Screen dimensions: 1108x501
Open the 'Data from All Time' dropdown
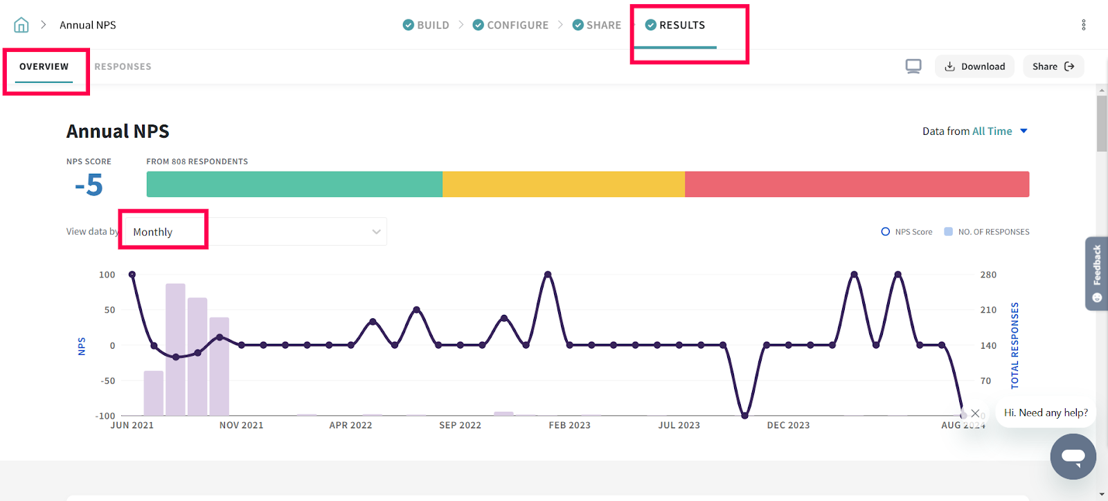click(x=974, y=131)
